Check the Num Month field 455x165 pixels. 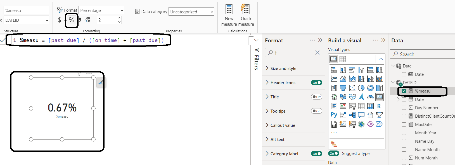point(404,158)
